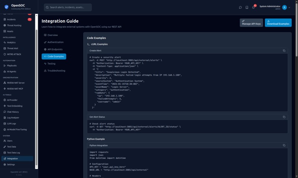Viewport: 298px width, 178px height.
Task: Click the Text Embedding sidebar icon
Action: 4,106
